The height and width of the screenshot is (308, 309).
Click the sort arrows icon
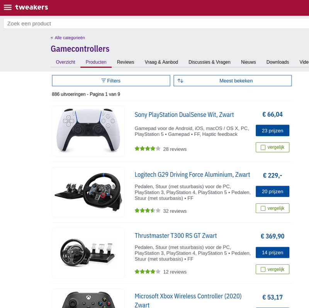(180, 81)
